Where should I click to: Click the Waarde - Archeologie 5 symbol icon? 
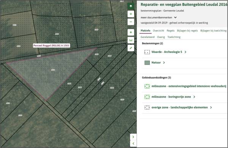tap(147, 52)
